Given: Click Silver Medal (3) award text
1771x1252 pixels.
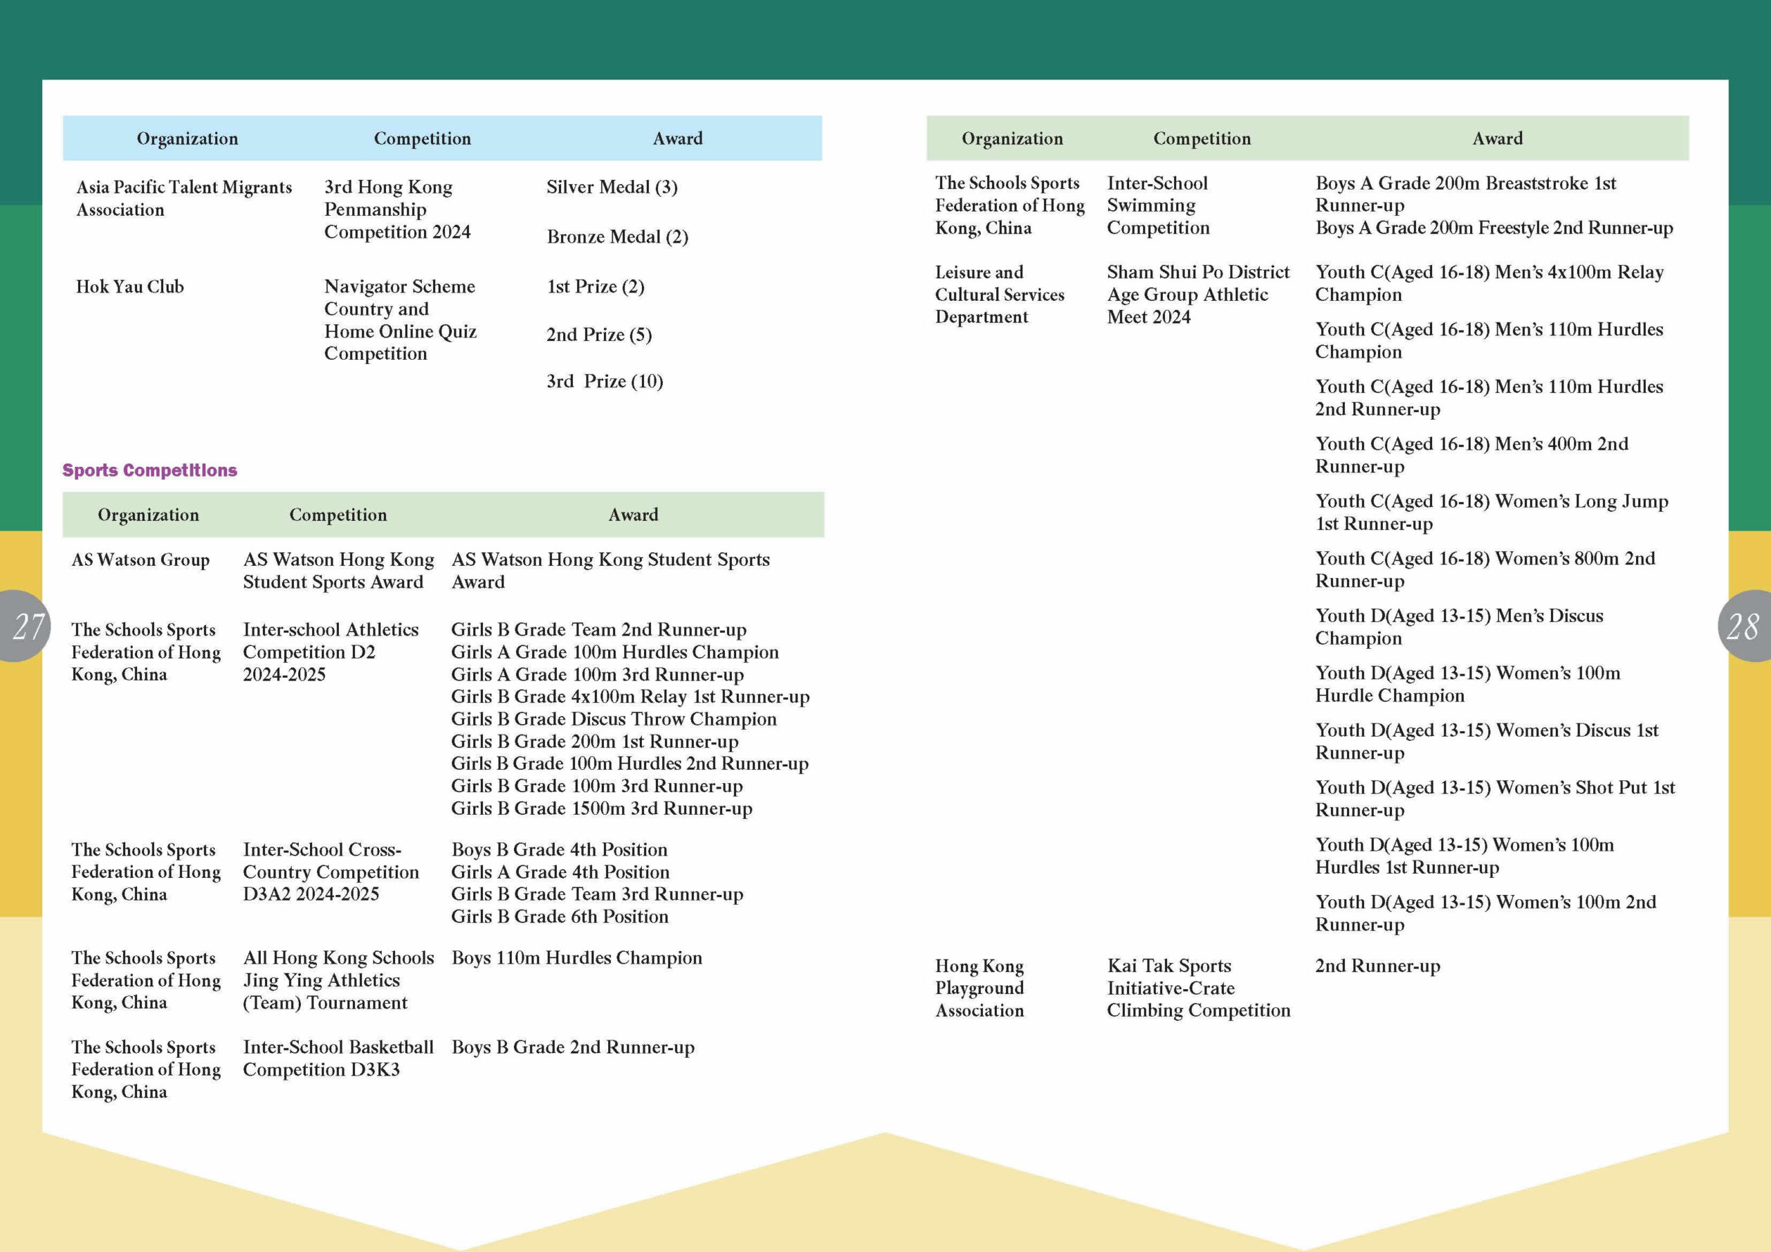Looking at the screenshot, I should pos(612,187).
